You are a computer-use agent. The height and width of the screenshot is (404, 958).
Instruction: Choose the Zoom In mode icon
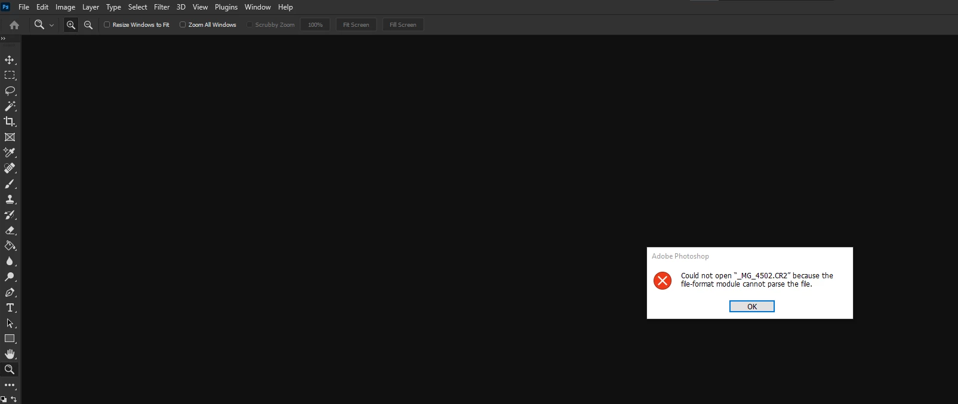pos(71,24)
